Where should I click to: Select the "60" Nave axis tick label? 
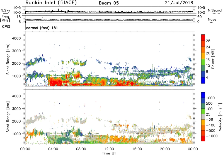(199, 17)
